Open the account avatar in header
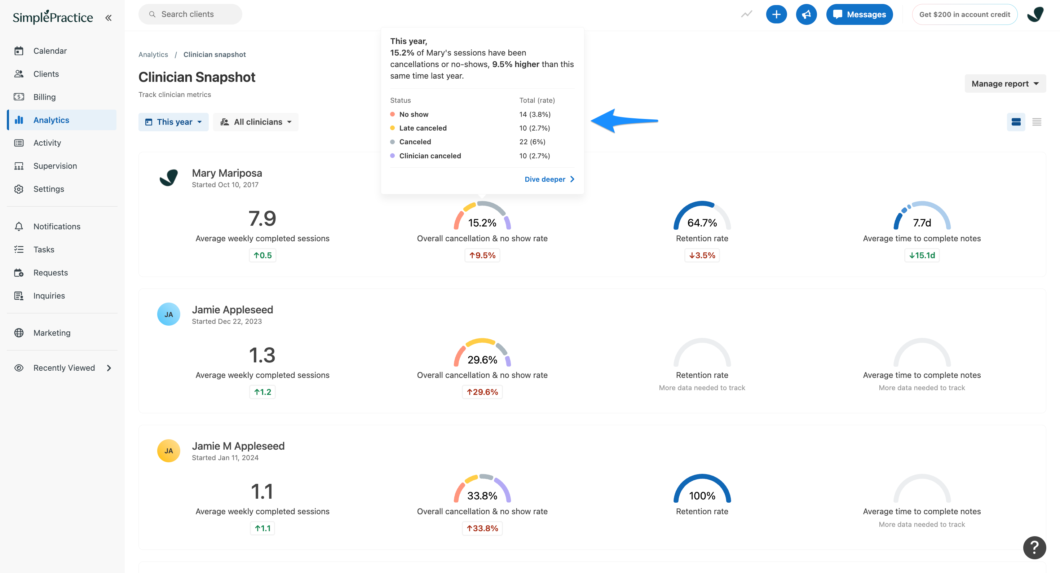This screenshot has height=573, width=1060. pos(1035,14)
